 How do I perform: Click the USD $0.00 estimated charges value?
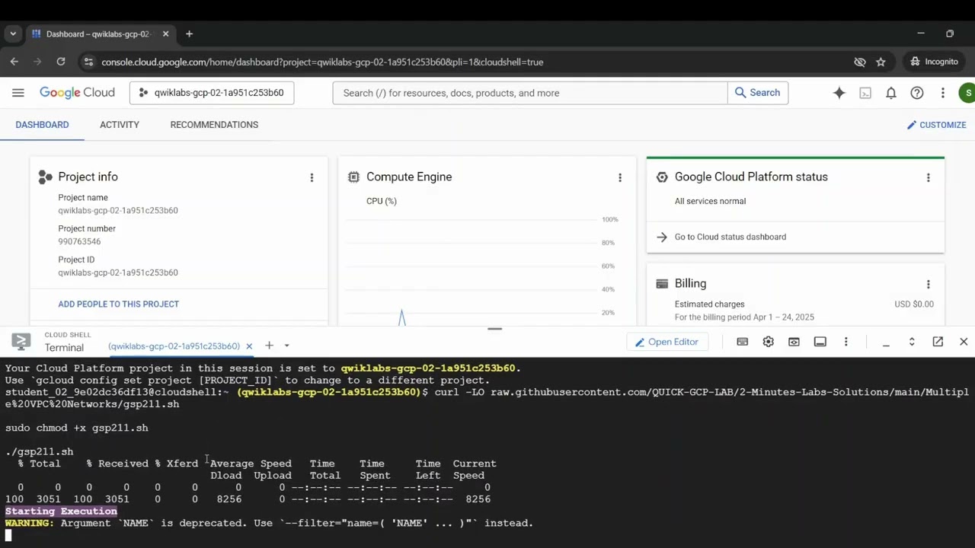tap(914, 304)
